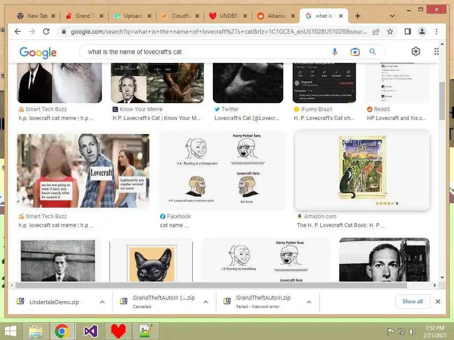Open Lovecraft standing portrait thumbnail at bottom left

pyautogui.click(x=58, y=260)
